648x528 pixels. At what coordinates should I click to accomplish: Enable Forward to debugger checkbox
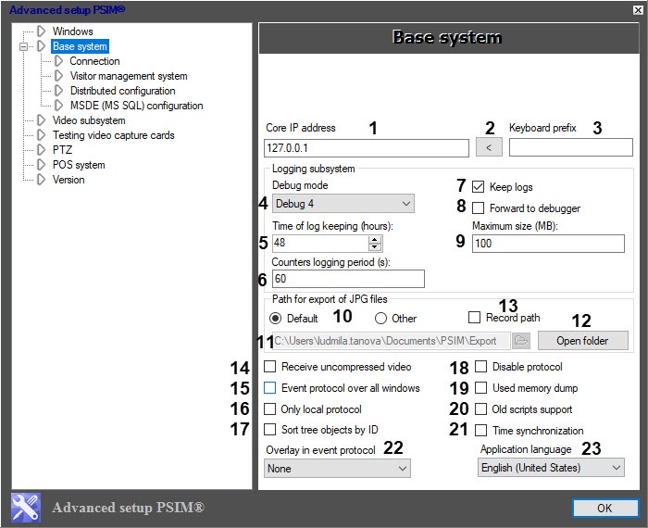[x=479, y=207]
